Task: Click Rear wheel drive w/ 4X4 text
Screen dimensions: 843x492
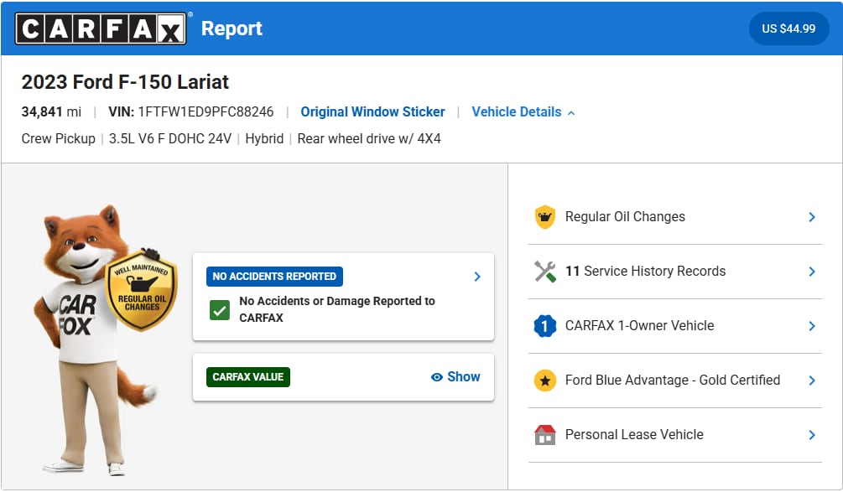Action: click(x=369, y=138)
